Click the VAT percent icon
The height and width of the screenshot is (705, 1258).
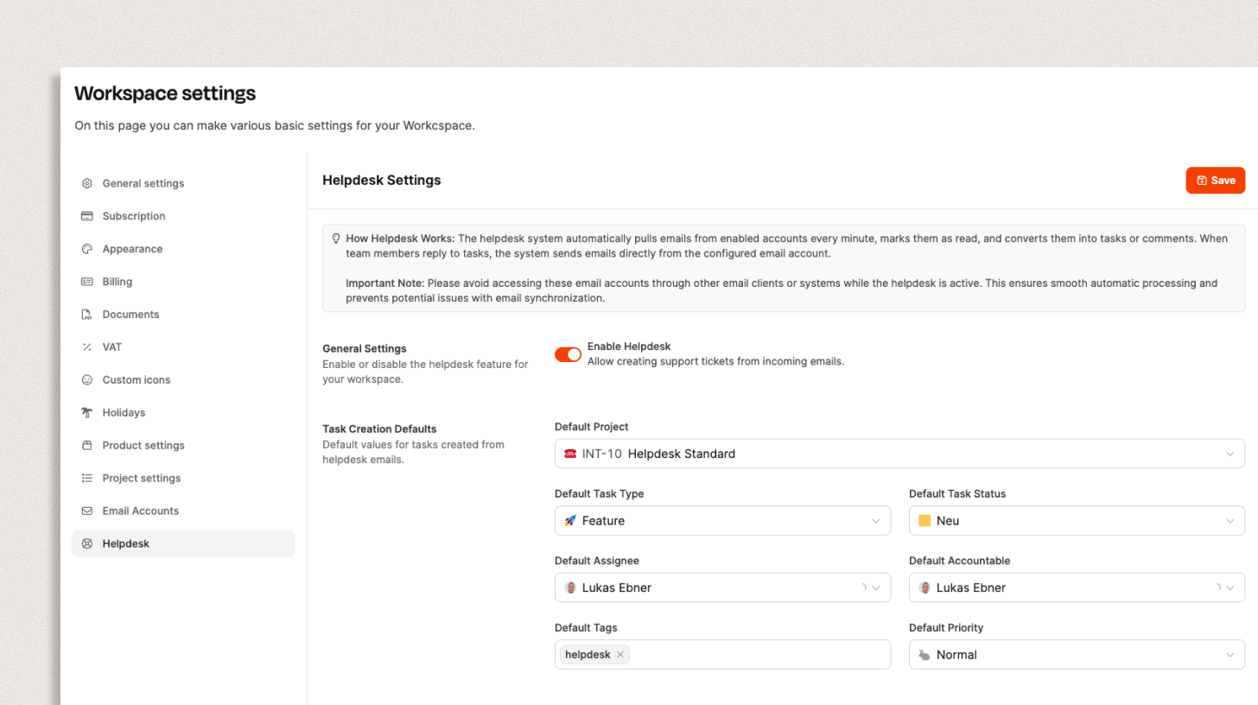(86, 347)
